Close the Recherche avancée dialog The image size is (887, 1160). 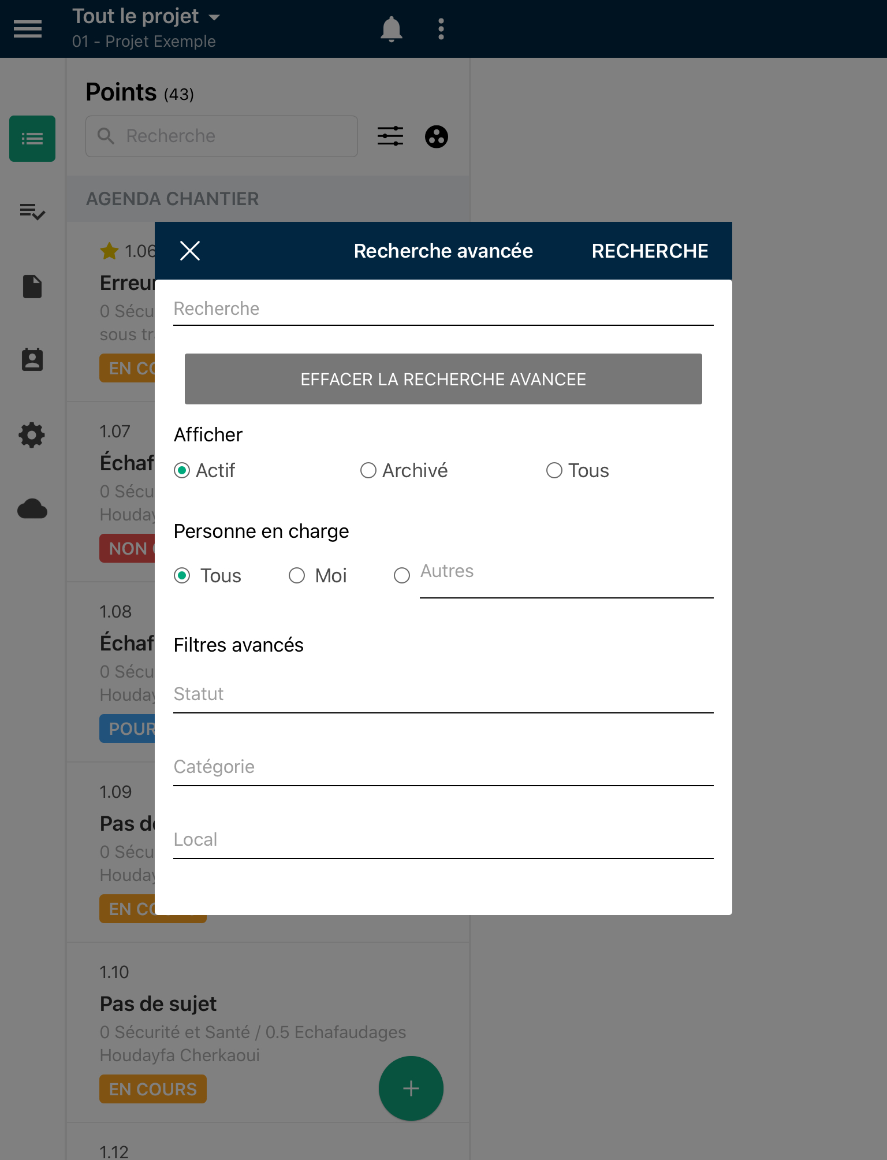pos(190,251)
